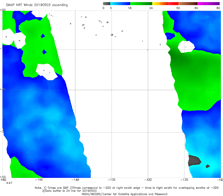The image size is (223, 196).
Task: Click the large dark gray low-wind patch
Action: click(x=194, y=160)
